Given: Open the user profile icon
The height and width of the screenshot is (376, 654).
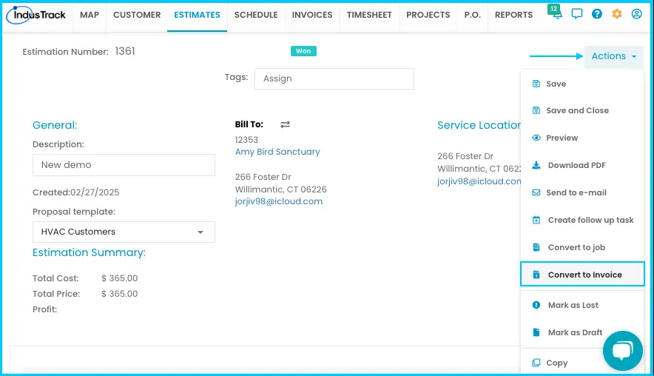Looking at the screenshot, I should tap(636, 14).
